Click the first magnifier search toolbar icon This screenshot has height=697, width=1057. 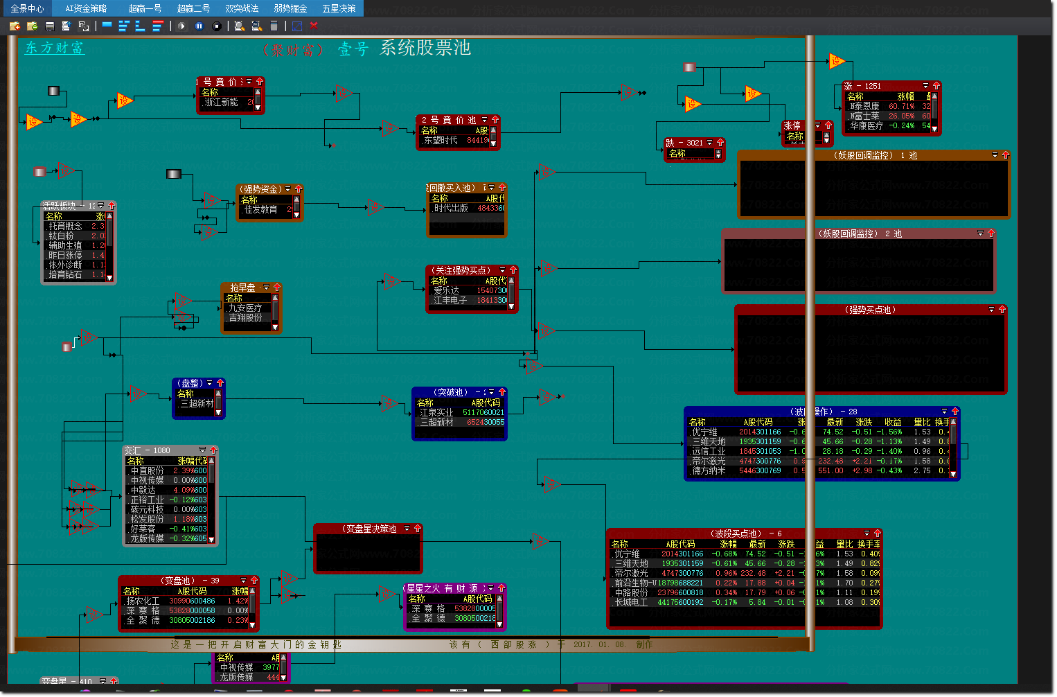coord(239,26)
